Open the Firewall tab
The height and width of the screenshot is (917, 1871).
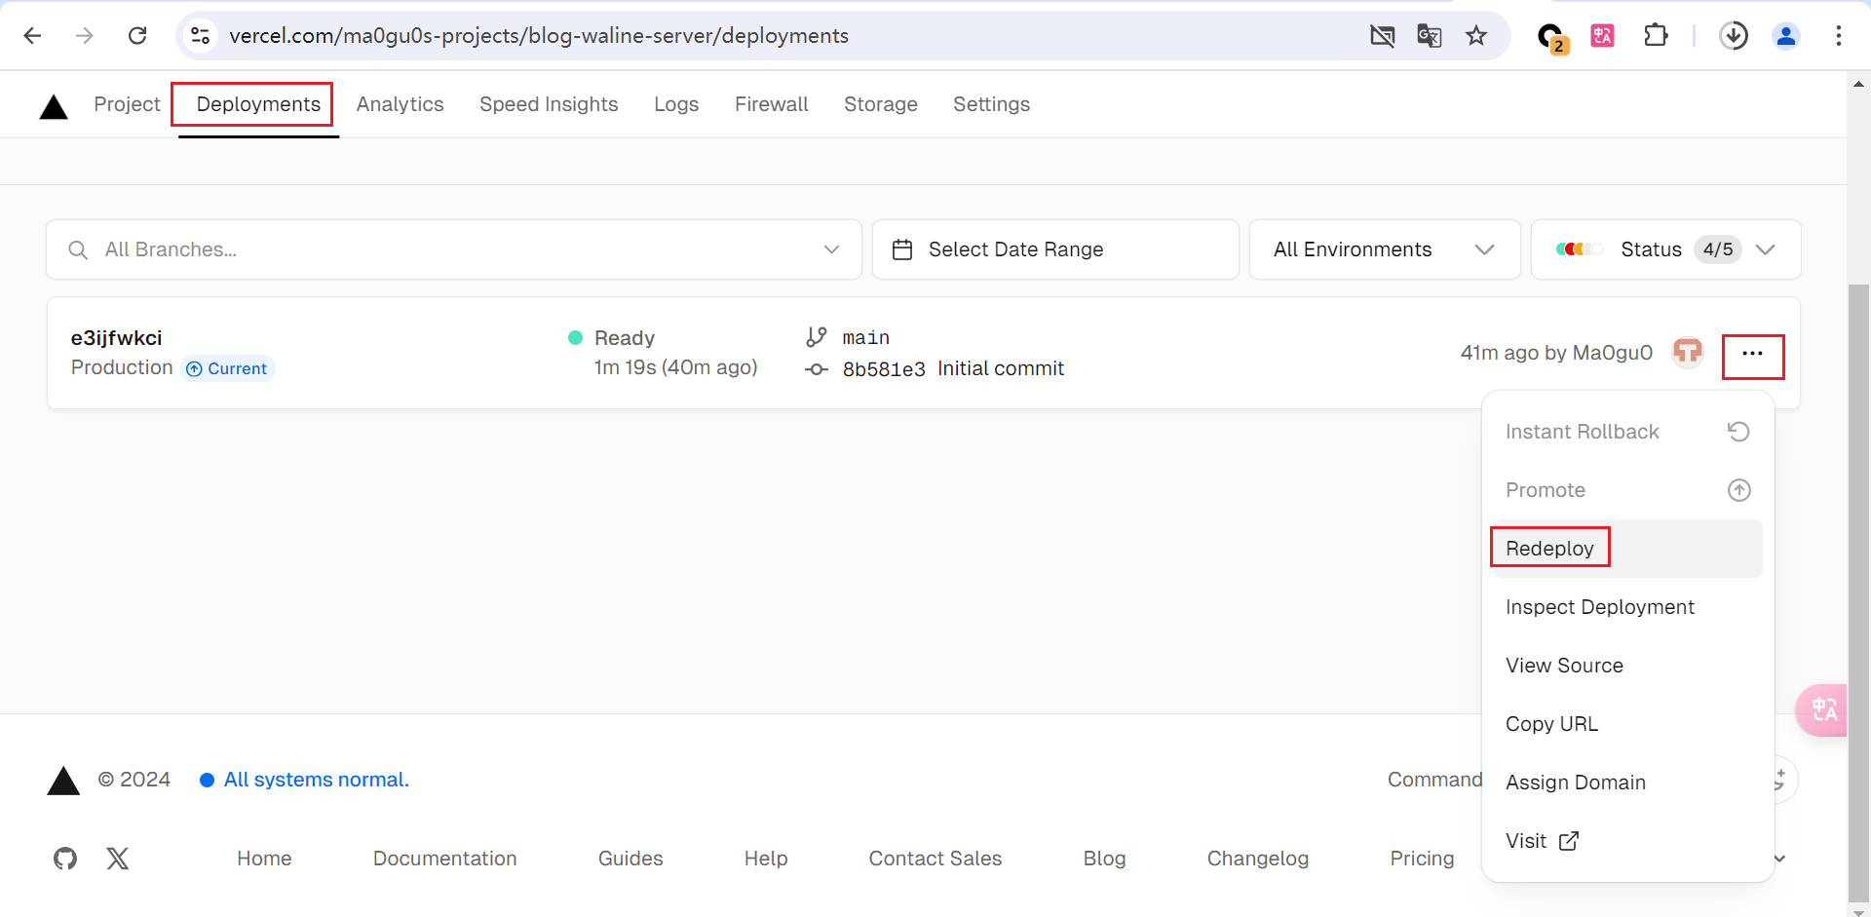[771, 104]
